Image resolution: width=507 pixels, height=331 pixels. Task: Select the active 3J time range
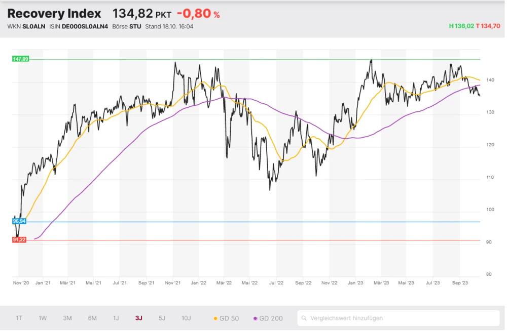click(139, 318)
